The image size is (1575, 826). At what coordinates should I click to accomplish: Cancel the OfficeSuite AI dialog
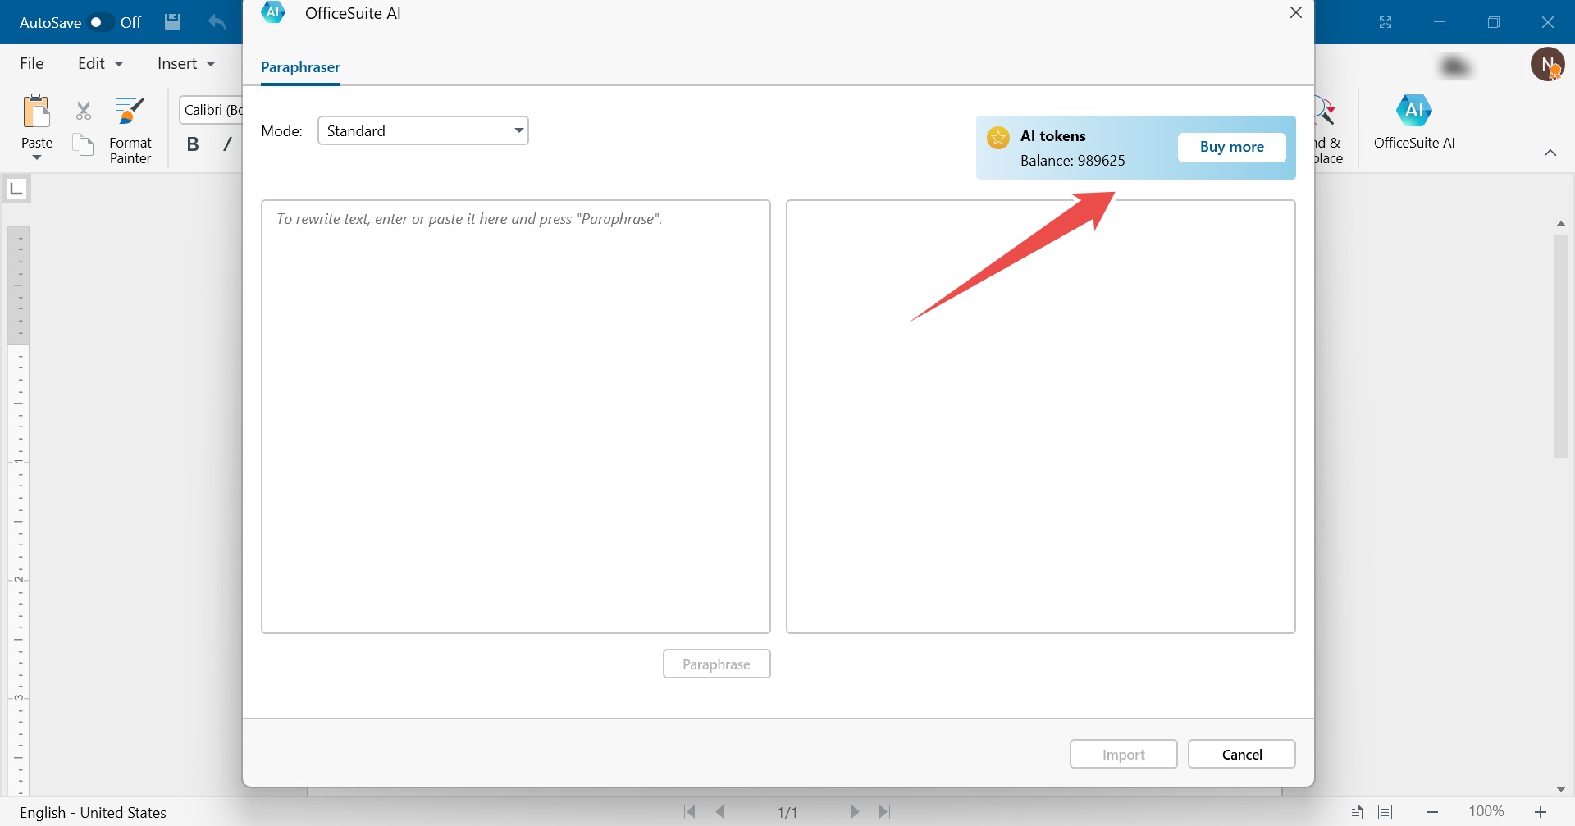[x=1242, y=754]
